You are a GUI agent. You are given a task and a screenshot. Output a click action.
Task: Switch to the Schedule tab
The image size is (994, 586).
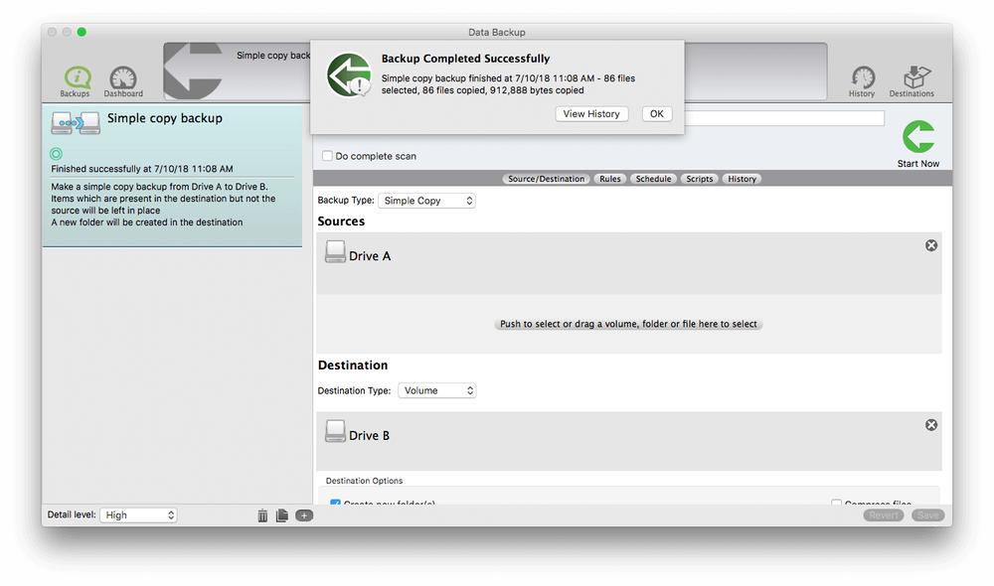[x=653, y=179]
